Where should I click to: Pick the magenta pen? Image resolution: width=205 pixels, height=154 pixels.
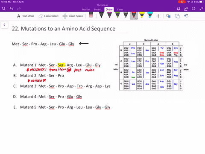pyautogui.click(x=109, y=15)
